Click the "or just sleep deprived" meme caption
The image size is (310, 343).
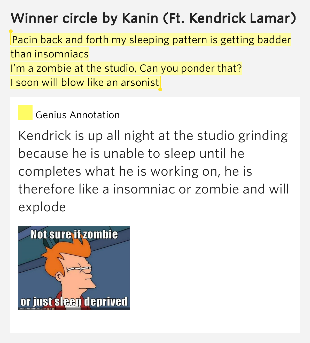(74, 302)
